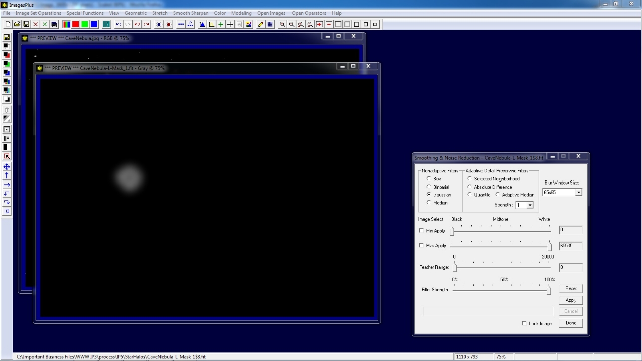Select the Binomial filter radio button

click(428, 187)
